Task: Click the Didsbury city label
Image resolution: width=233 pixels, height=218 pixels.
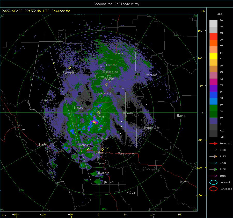Action: pos(98,116)
